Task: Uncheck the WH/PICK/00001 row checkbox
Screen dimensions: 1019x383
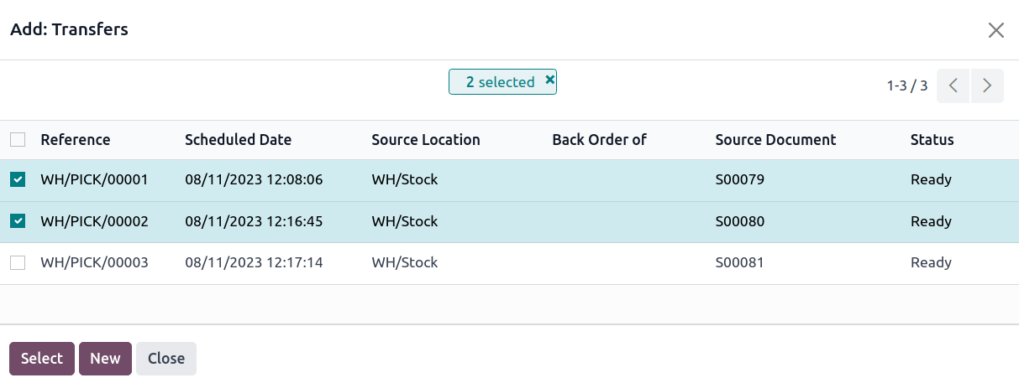Action: pyautogui.click(x=18, y=179)
